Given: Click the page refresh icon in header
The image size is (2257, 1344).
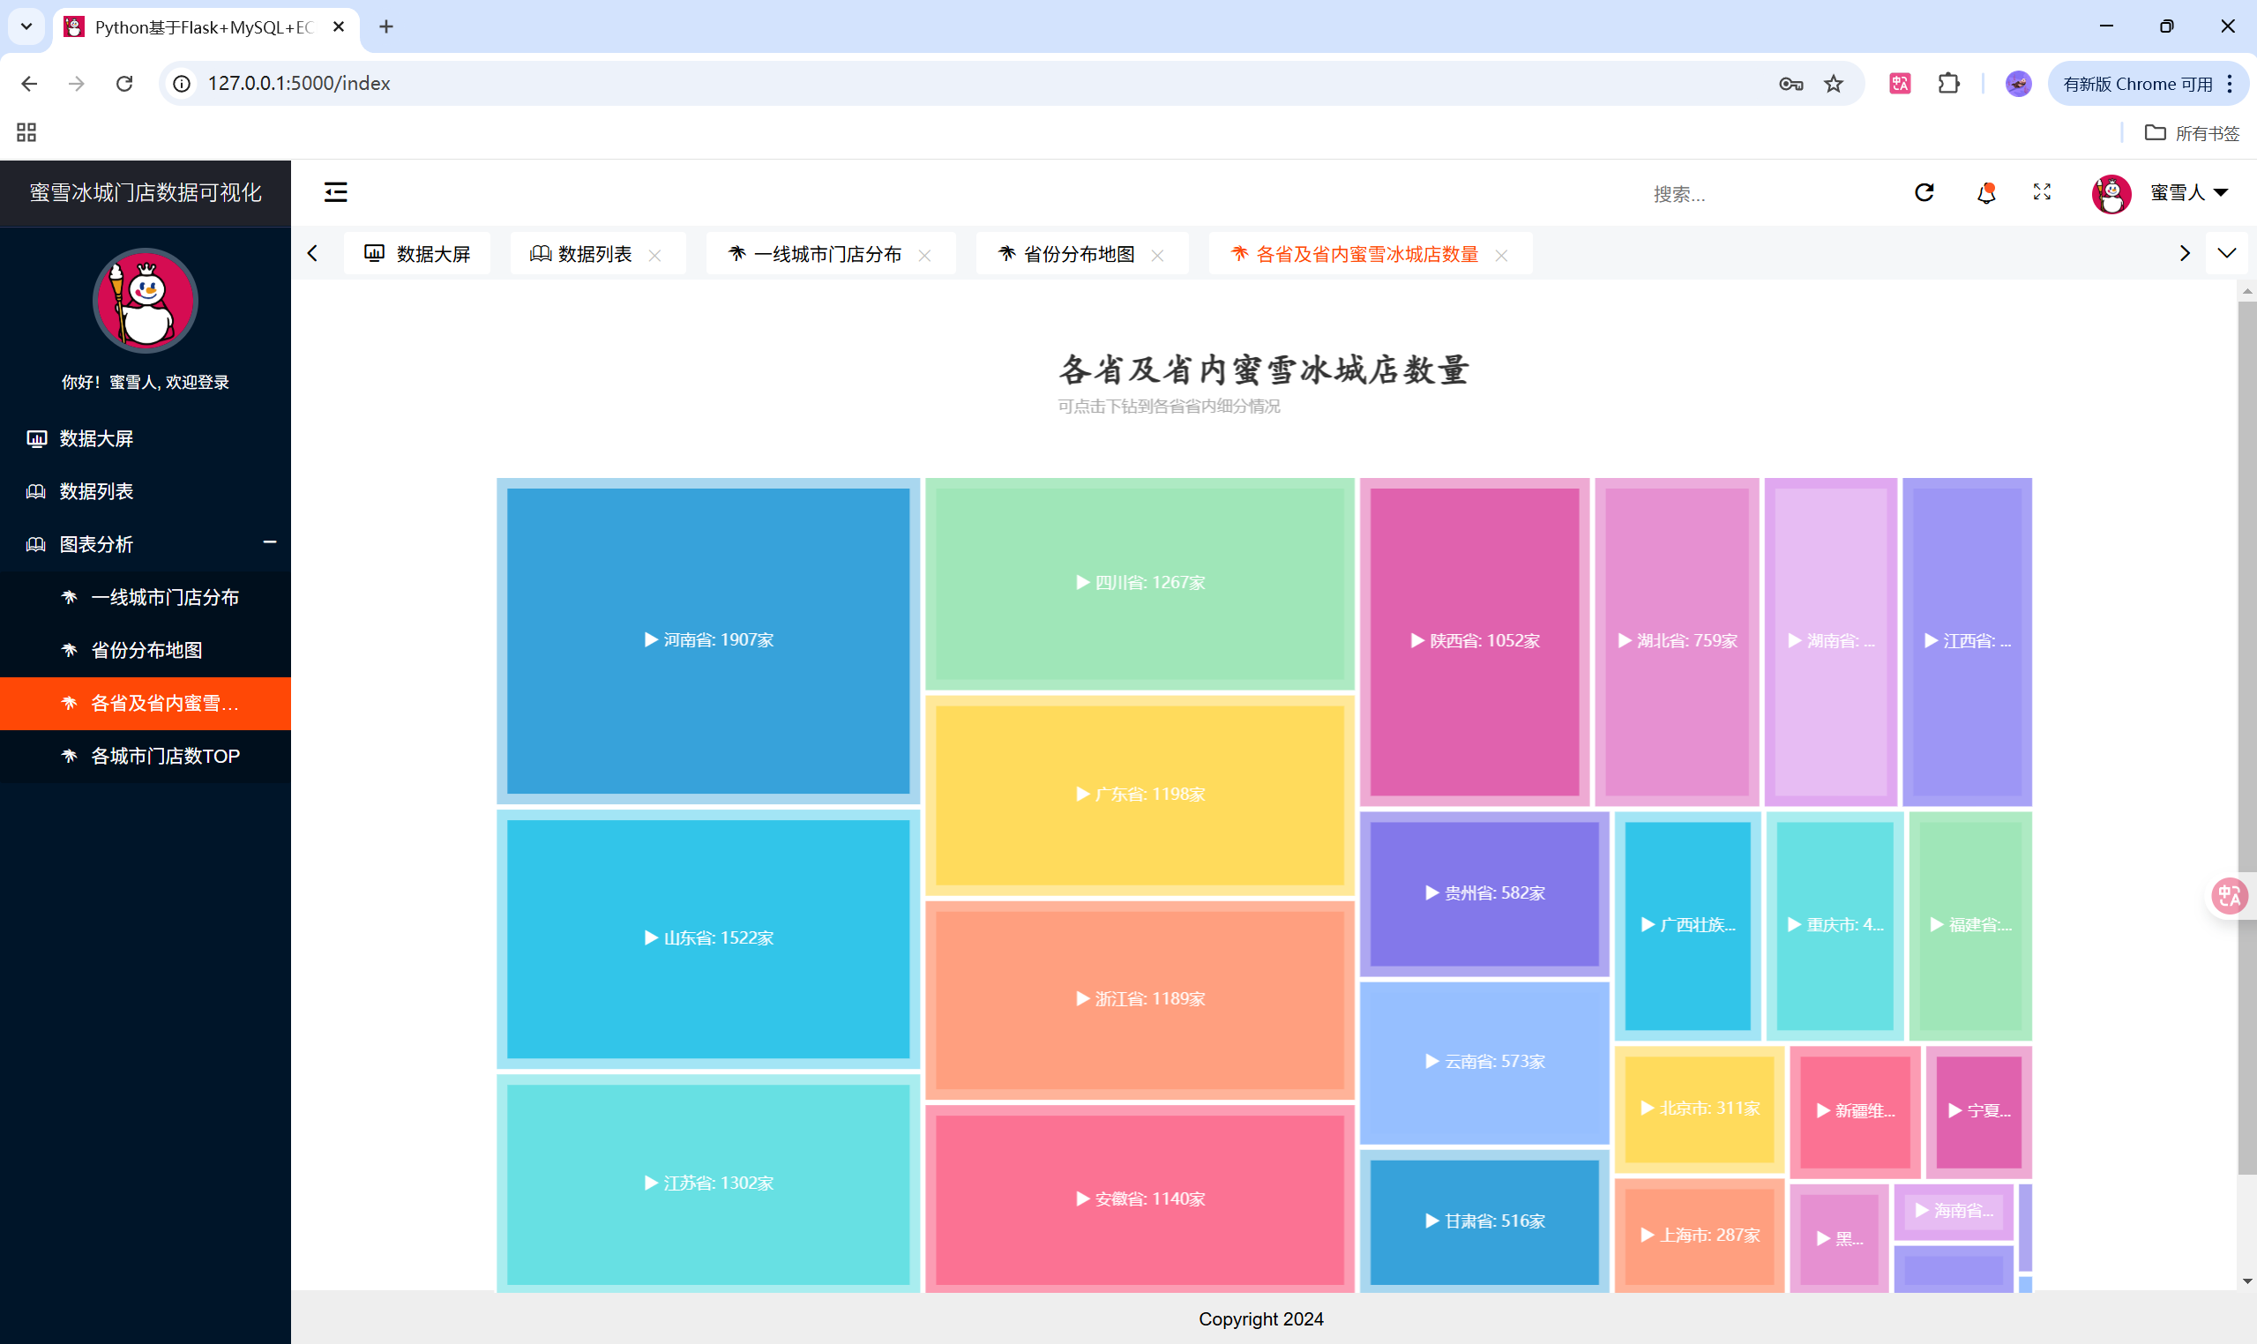Looking at the screenshot, I should click(1924, 192).
